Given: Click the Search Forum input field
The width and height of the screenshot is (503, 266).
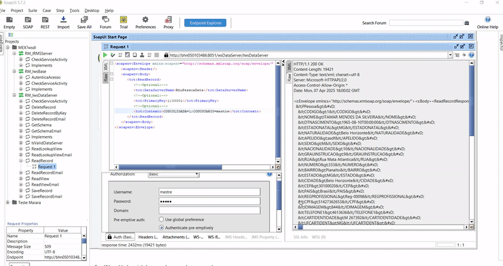Looking at the screenshot, I should [426, 23].
